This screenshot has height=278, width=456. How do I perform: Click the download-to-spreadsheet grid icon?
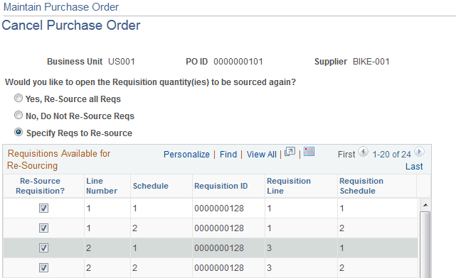309,151
